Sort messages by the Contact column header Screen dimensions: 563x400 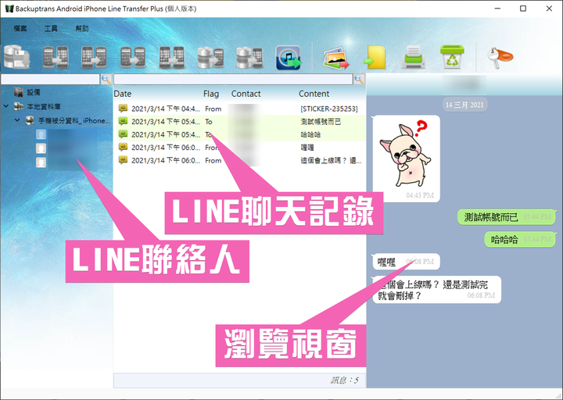click(x=246, y=94)
